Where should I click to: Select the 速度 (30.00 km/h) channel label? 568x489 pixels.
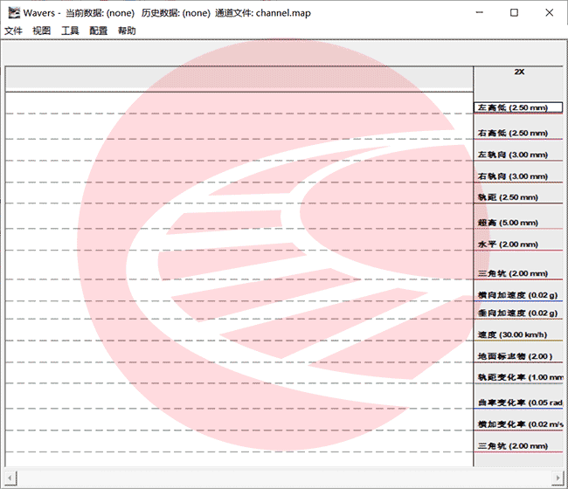coord(513,335)
